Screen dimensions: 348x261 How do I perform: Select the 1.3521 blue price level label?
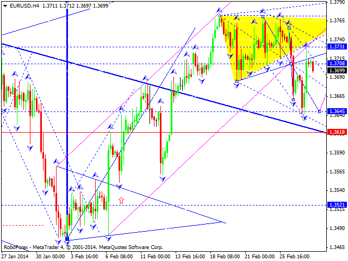coord(337,205)
